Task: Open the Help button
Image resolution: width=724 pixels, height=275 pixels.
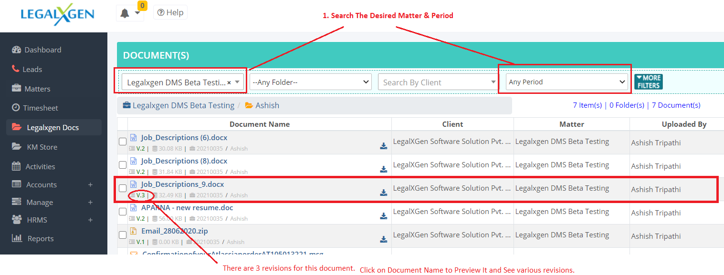Action: click(170, 12)
